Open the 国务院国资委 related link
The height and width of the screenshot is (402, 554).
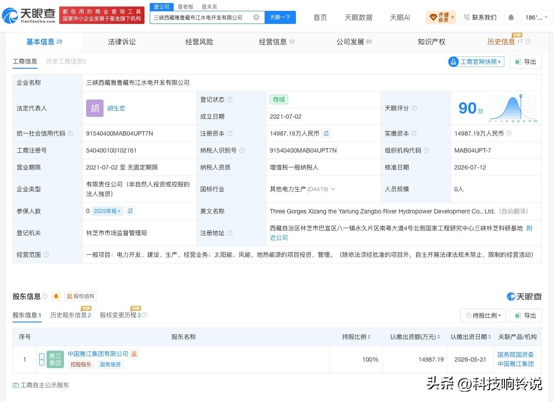[x=516, y=355]
